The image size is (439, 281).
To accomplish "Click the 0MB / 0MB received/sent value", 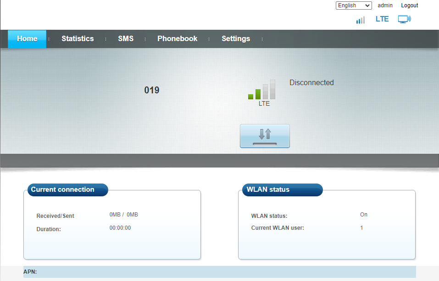I will 123,215.
